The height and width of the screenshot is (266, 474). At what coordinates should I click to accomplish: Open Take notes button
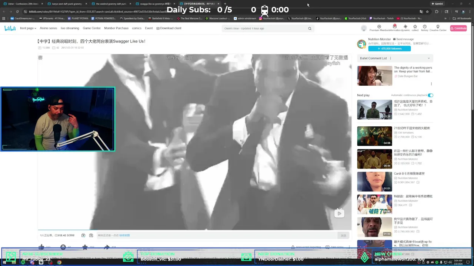(x=334, y=247)
